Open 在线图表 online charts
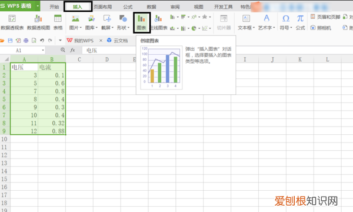Image resolution: width=353 pixels, height=212 pixels. 159,22
